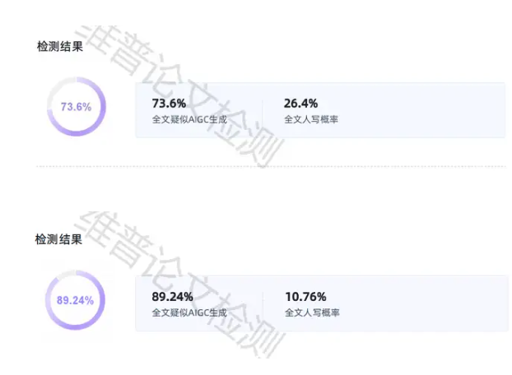Screen dimensions: 512x375
Task: Click the bold 89.24% AIGC value
Action: [172, 297]
